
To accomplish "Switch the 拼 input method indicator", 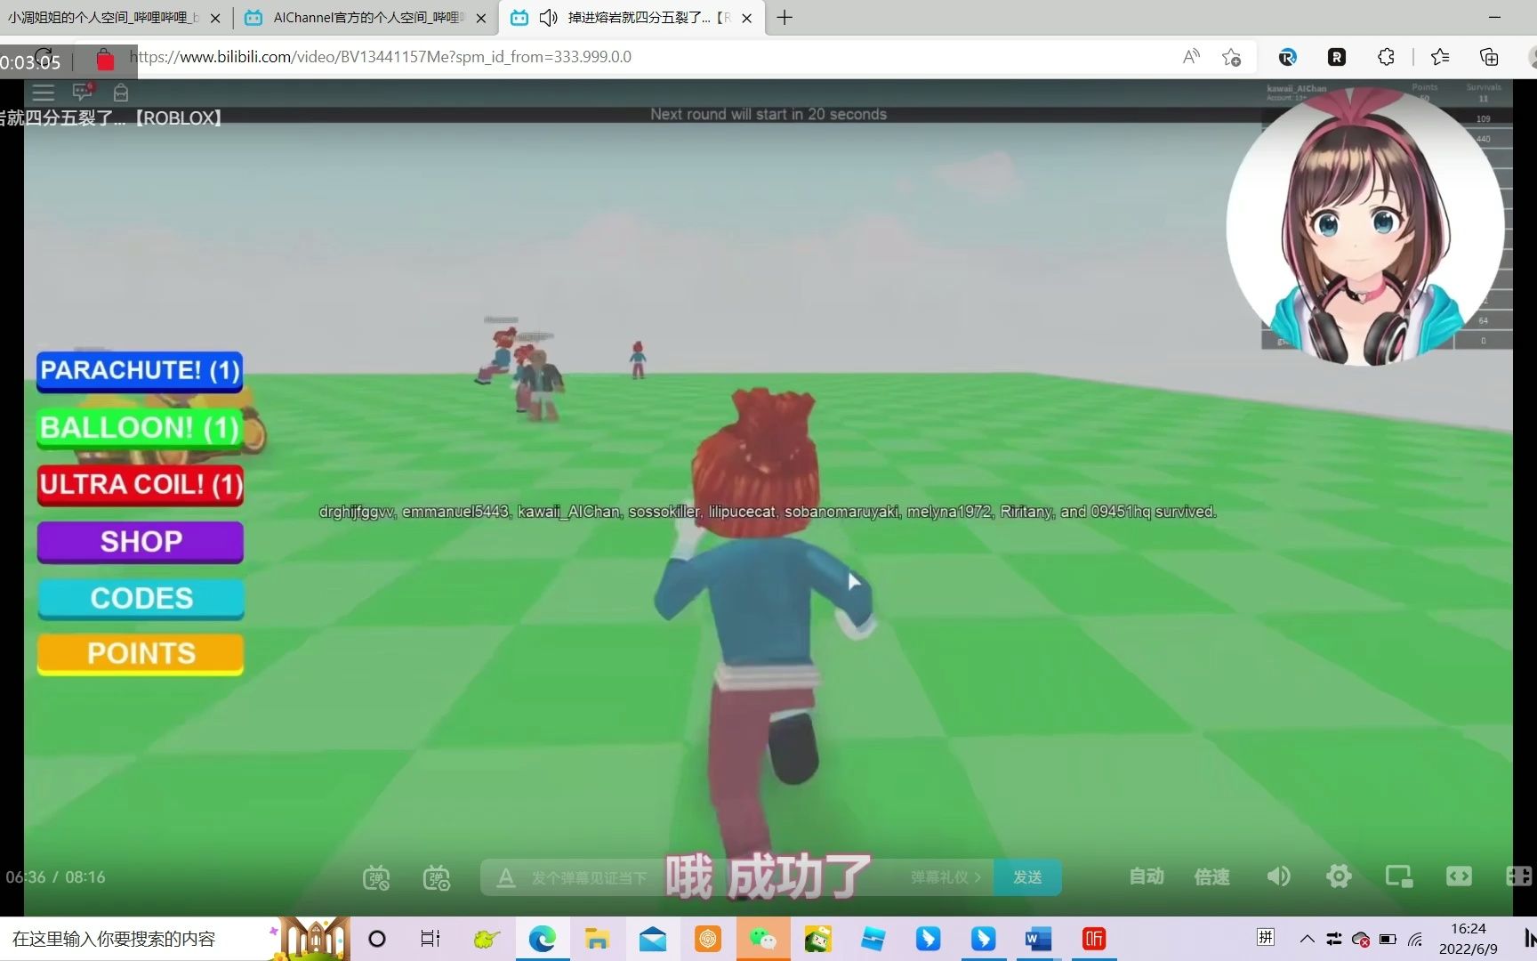I will 1265,937.
